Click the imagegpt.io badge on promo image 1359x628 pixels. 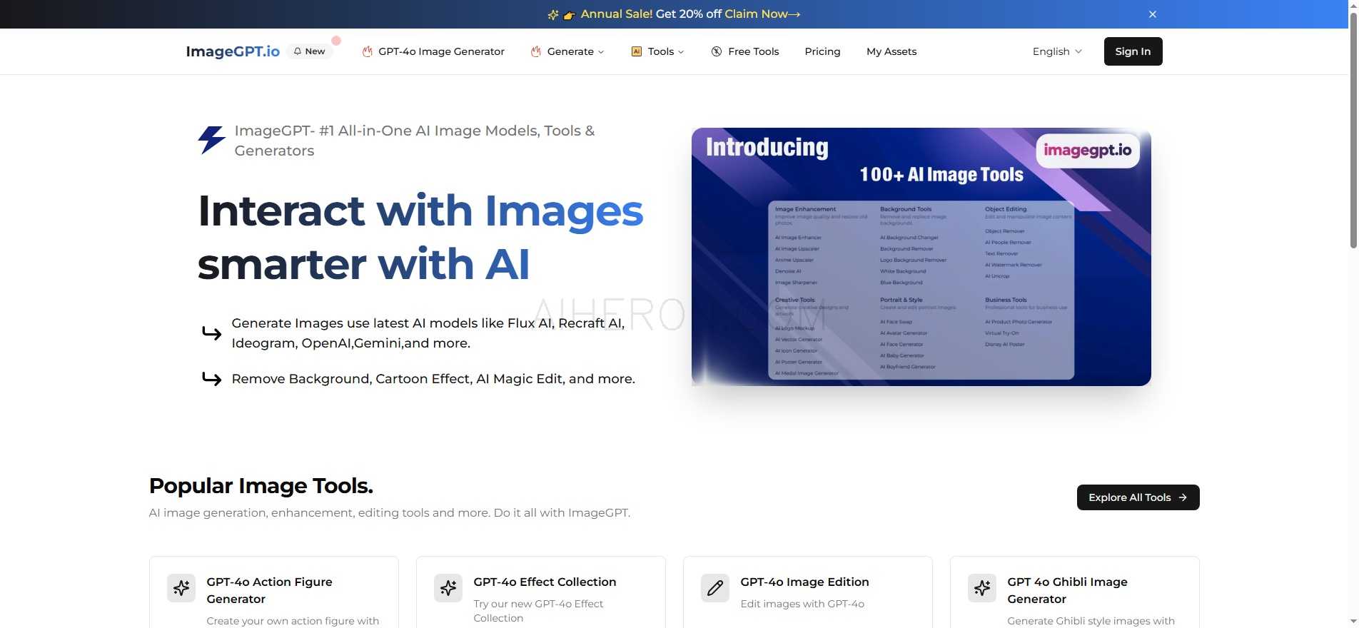(x=1088, y=151)
